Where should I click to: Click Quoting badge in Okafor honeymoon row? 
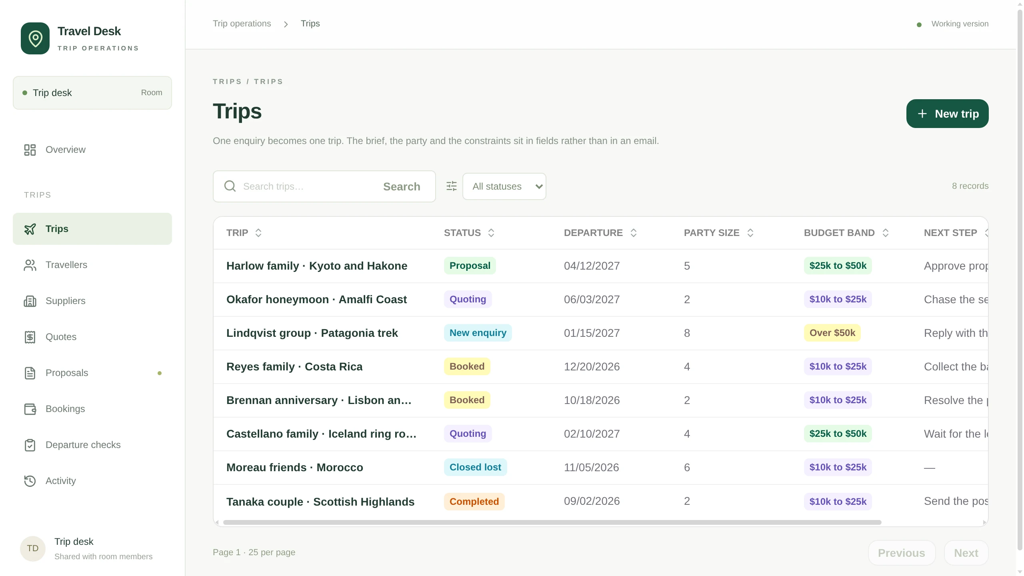468,299
